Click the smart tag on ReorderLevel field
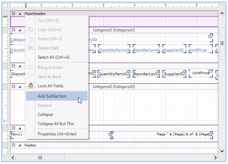The height and width of the screenshot is (164, 228). pos(157,73)
